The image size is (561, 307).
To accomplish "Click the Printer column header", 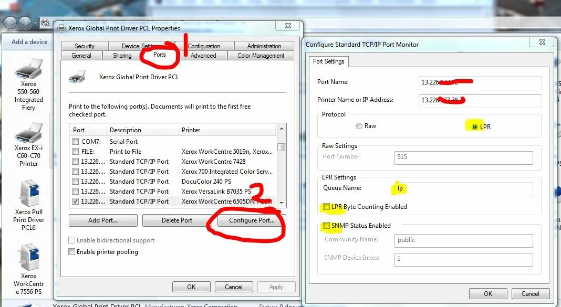I will point(227,130).
